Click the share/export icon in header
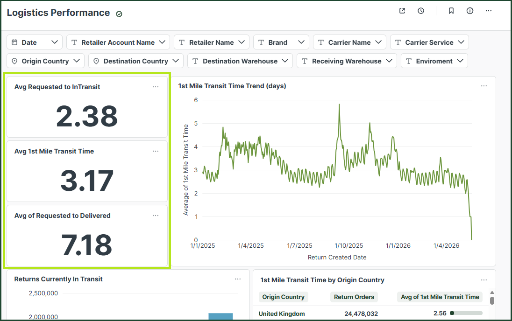The image size is (512, 321). point(402,11)
